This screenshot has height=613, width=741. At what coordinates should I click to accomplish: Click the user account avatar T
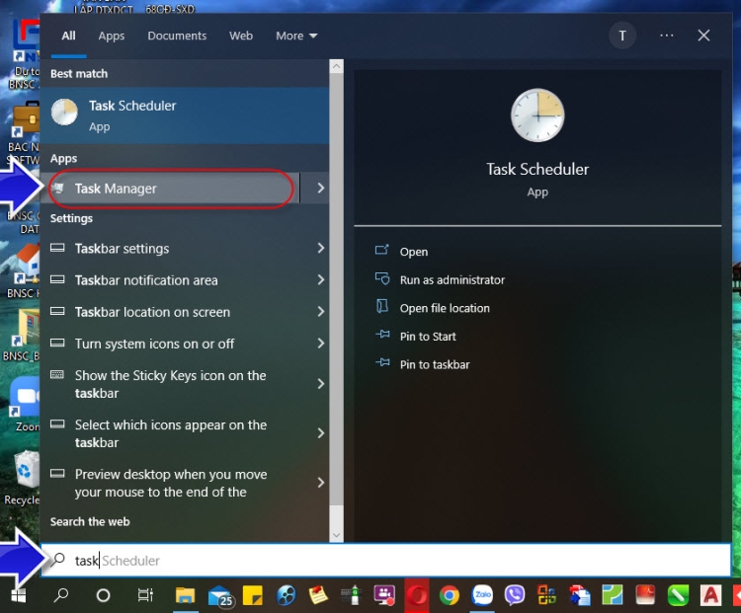coord(622,36)
